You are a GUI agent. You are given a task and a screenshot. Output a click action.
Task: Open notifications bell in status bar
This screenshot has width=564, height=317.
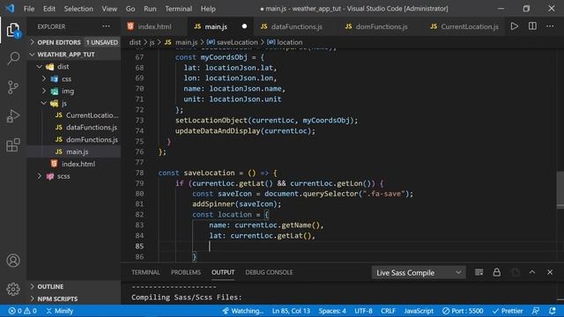click(x=553, y=311)
